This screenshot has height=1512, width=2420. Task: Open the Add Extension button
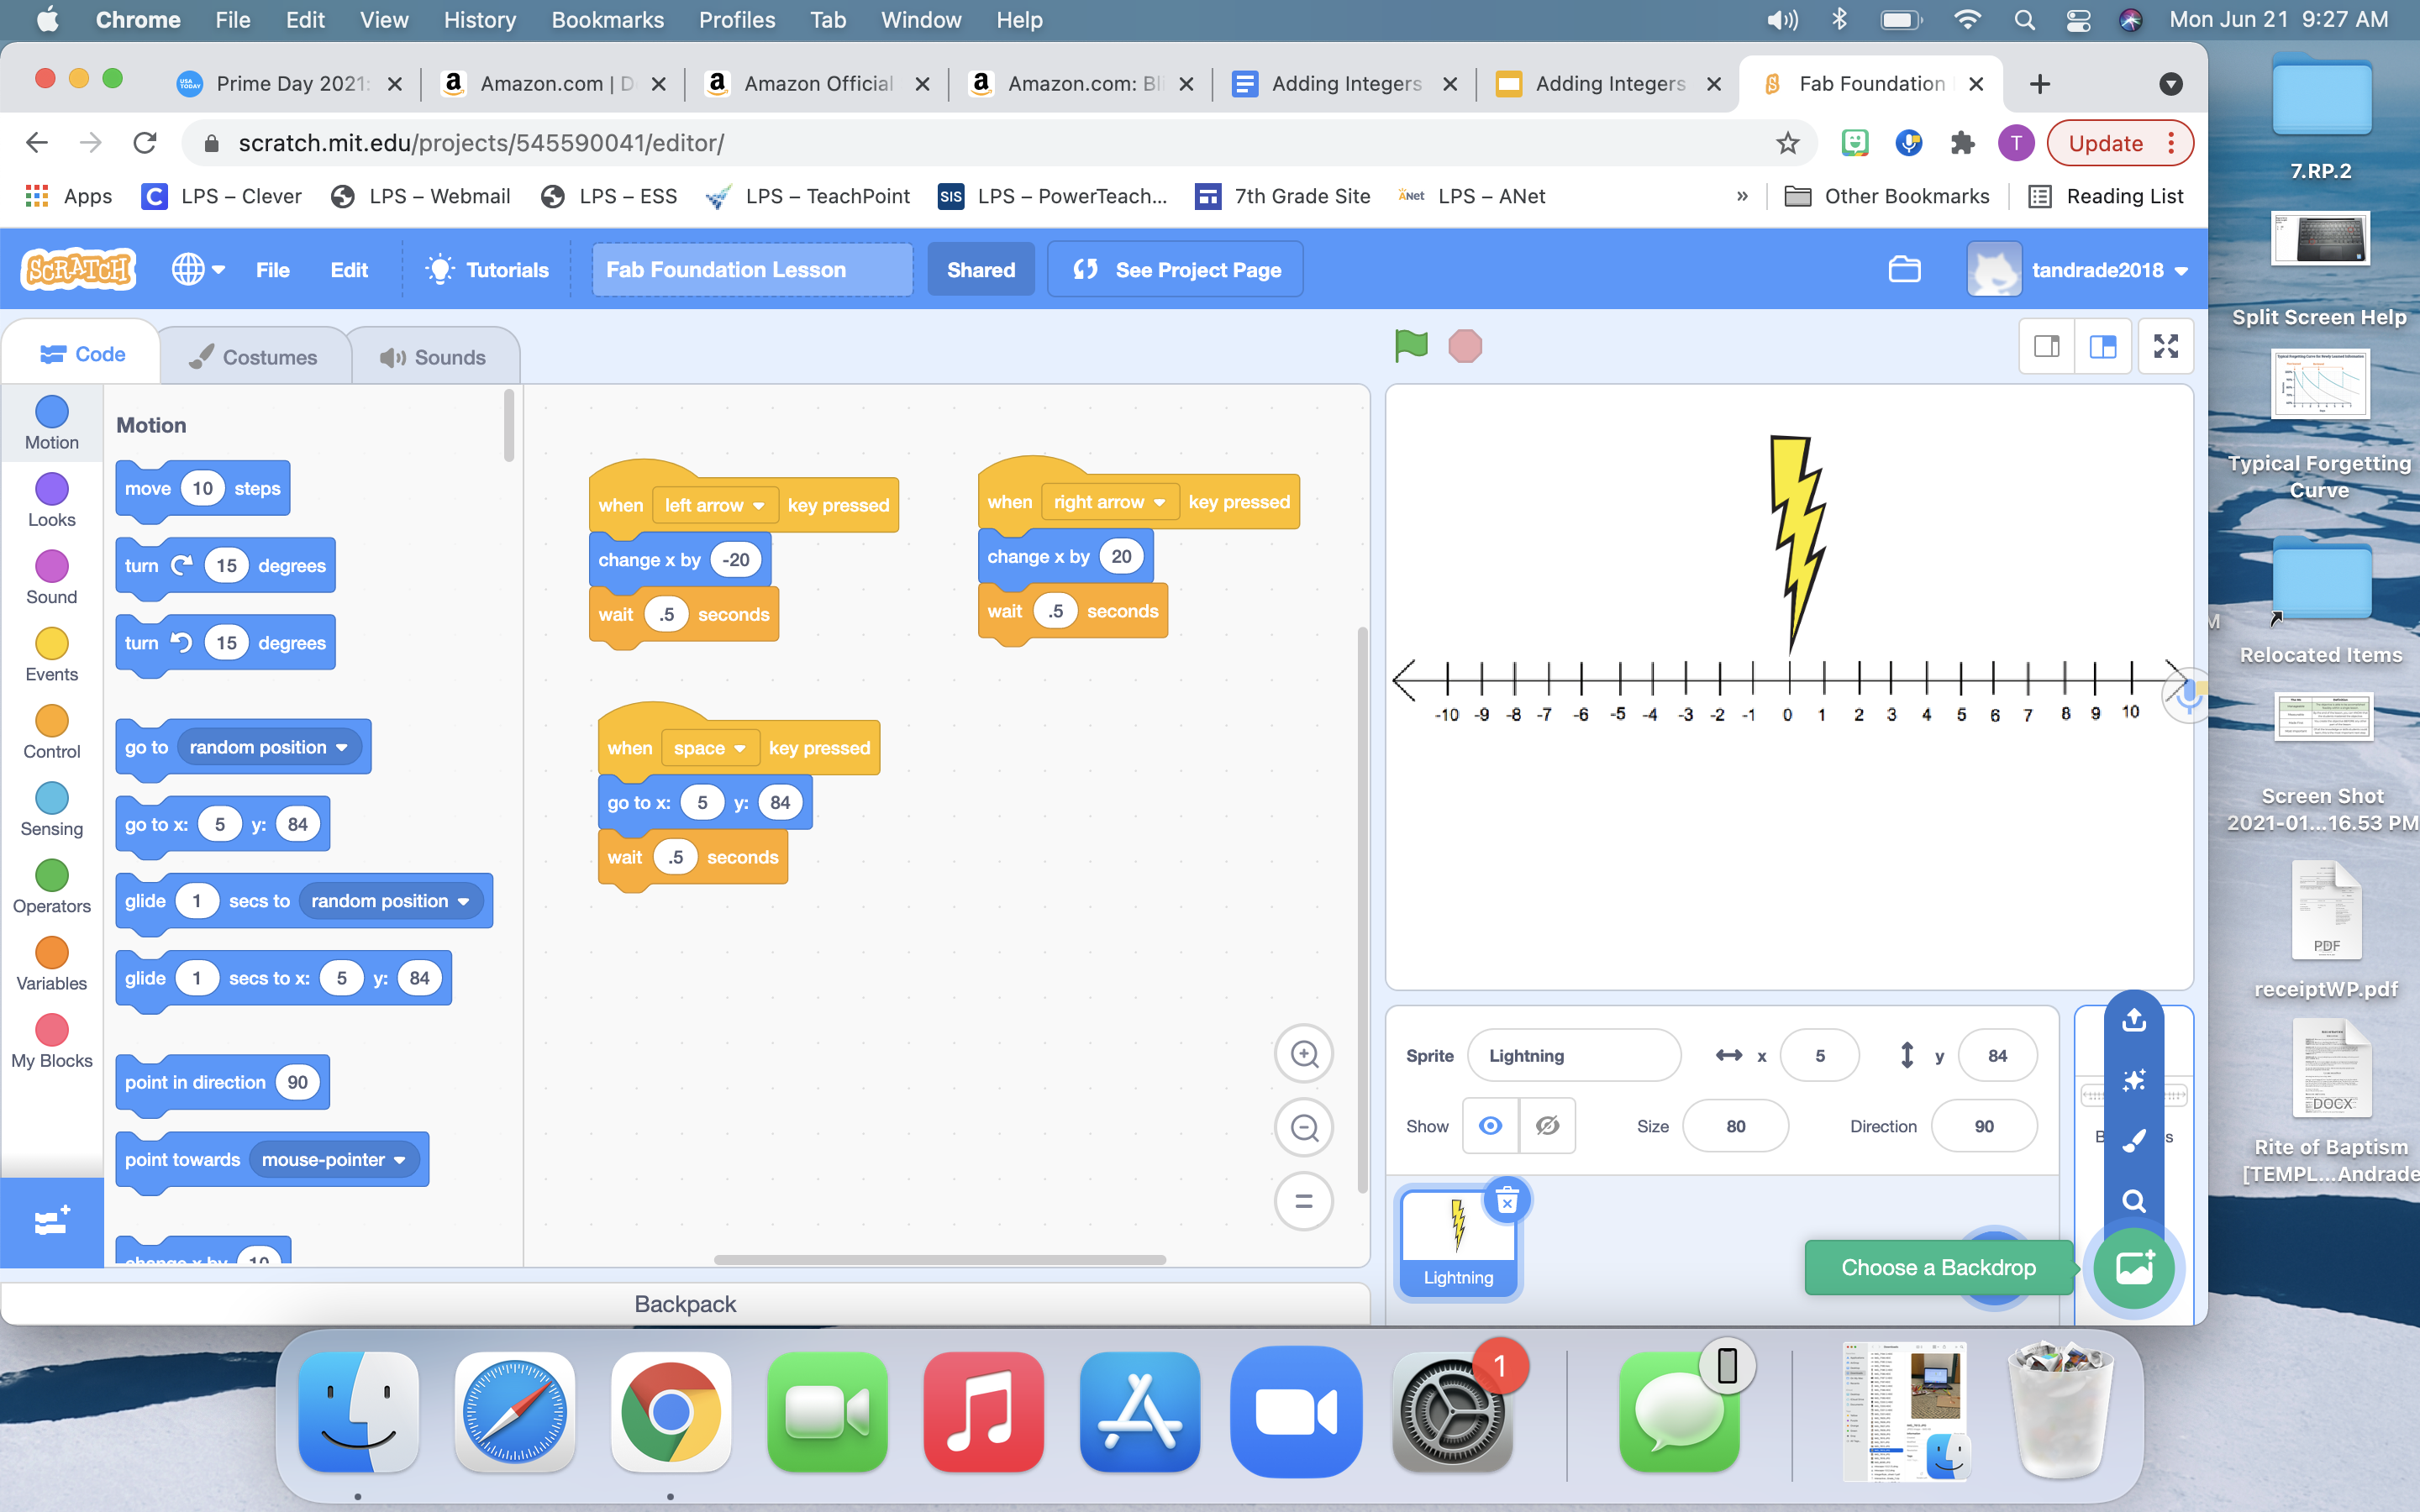coord(52,1222)
